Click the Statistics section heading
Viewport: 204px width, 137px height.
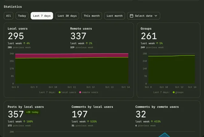[13, 7]
